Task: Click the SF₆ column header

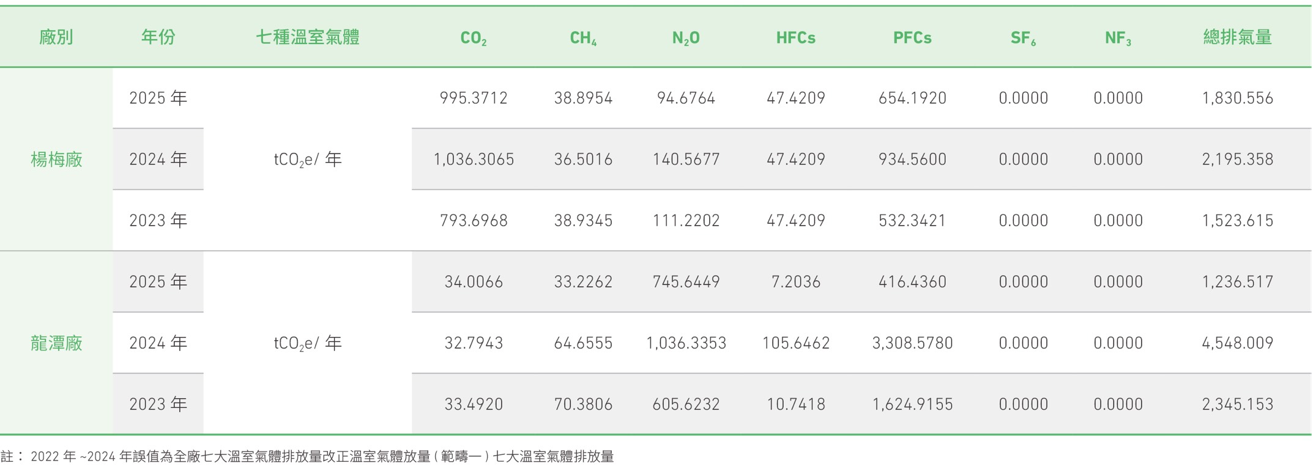Action: click(1023, 39)
